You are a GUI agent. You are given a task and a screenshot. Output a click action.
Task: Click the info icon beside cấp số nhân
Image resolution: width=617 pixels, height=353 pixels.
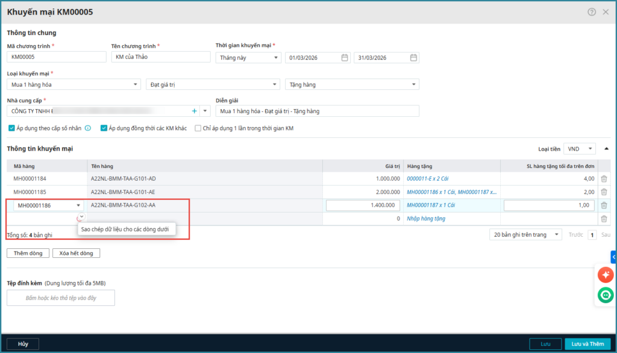tap(88, 128)
